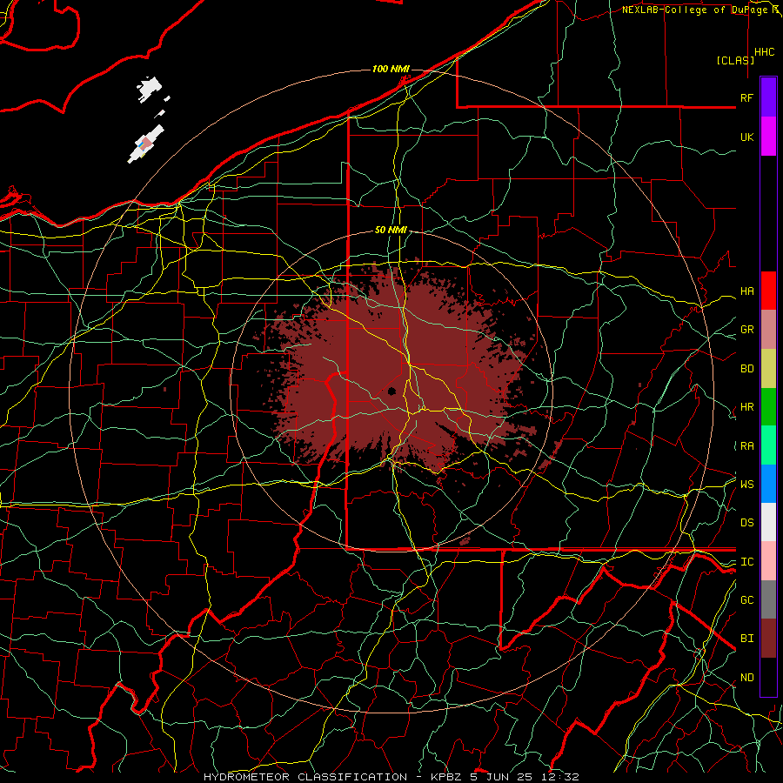
Task: Click the BD yellow legend swatch
Action: click(x=768, y=369)
